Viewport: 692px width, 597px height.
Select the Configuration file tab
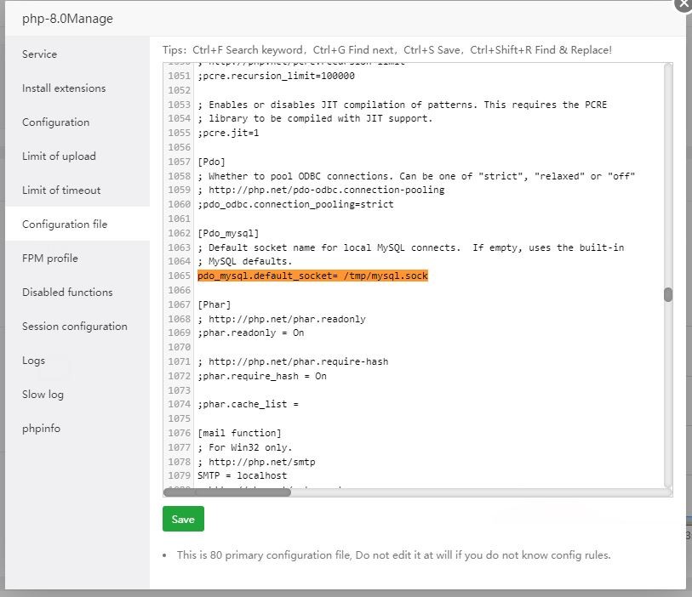[65, 225]
